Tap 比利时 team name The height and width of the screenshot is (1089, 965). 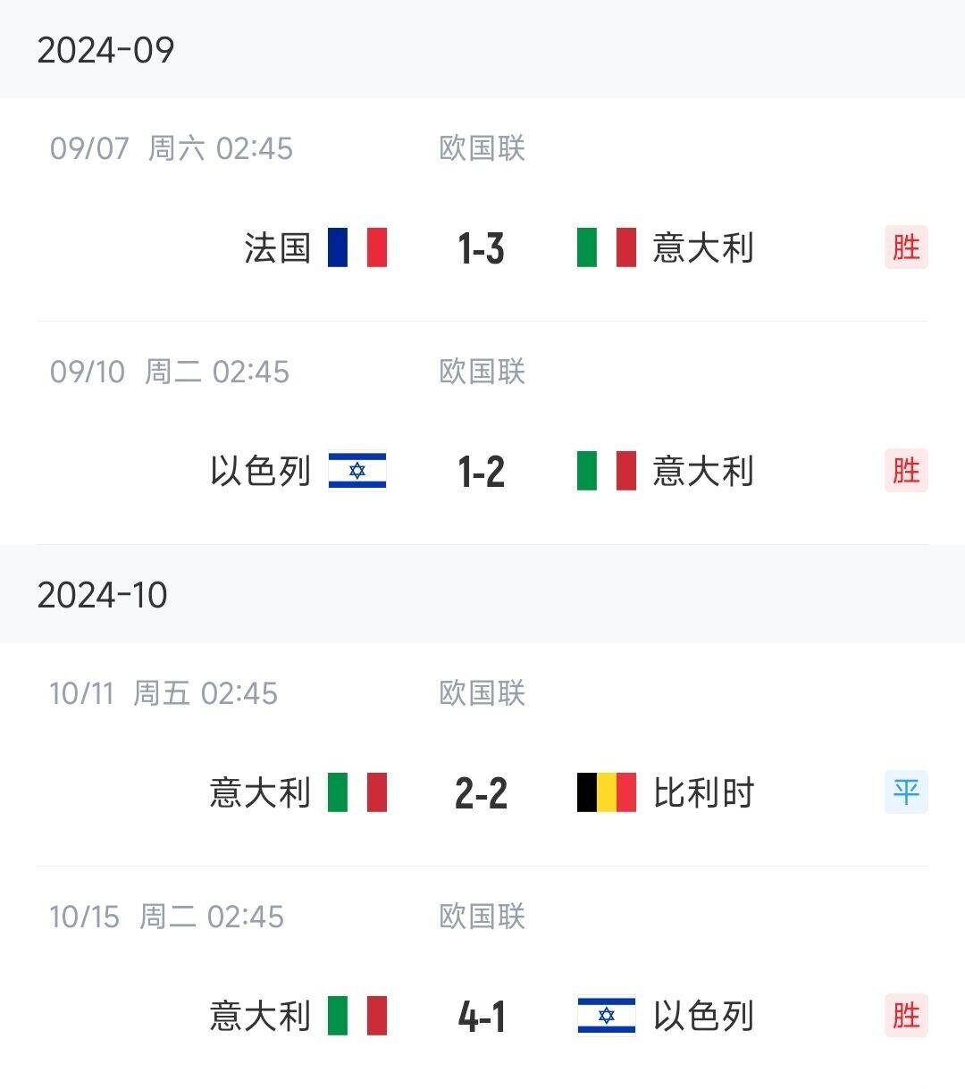click(x=704, y=792)
